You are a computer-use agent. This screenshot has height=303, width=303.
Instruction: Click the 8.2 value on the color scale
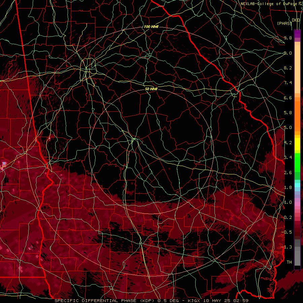pos(288,68)
